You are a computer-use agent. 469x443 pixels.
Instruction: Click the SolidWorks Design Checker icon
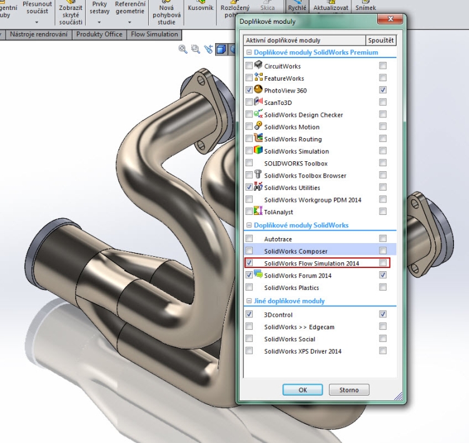pyautogui.click(x=258, y=114)
